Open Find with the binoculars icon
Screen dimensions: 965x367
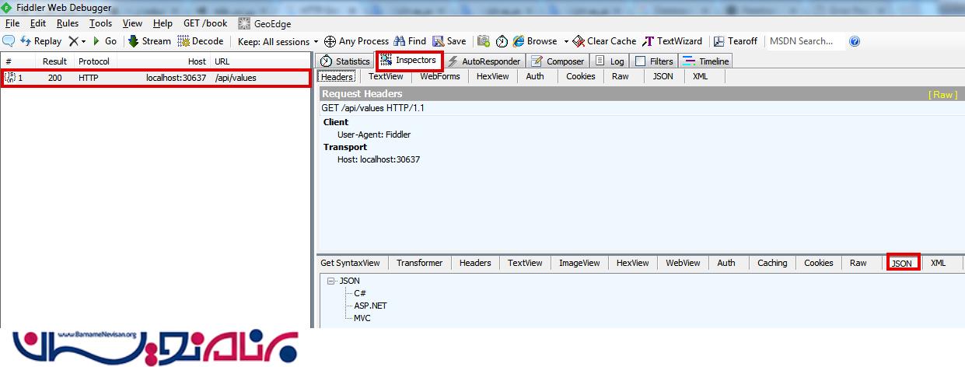point(410,41)
